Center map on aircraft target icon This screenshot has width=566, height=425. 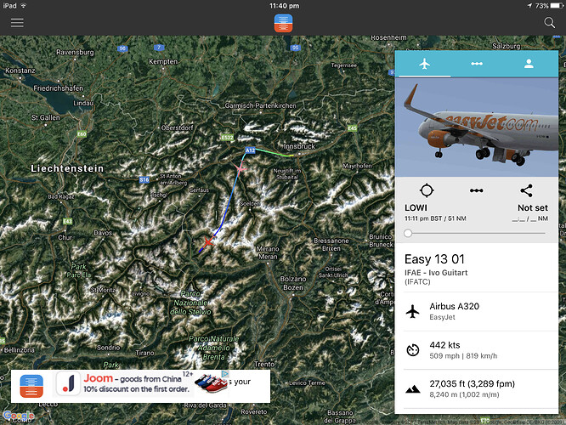[427, 190]
